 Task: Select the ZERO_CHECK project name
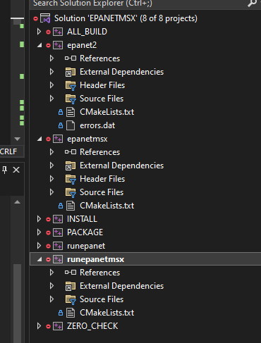coord(92,326)
